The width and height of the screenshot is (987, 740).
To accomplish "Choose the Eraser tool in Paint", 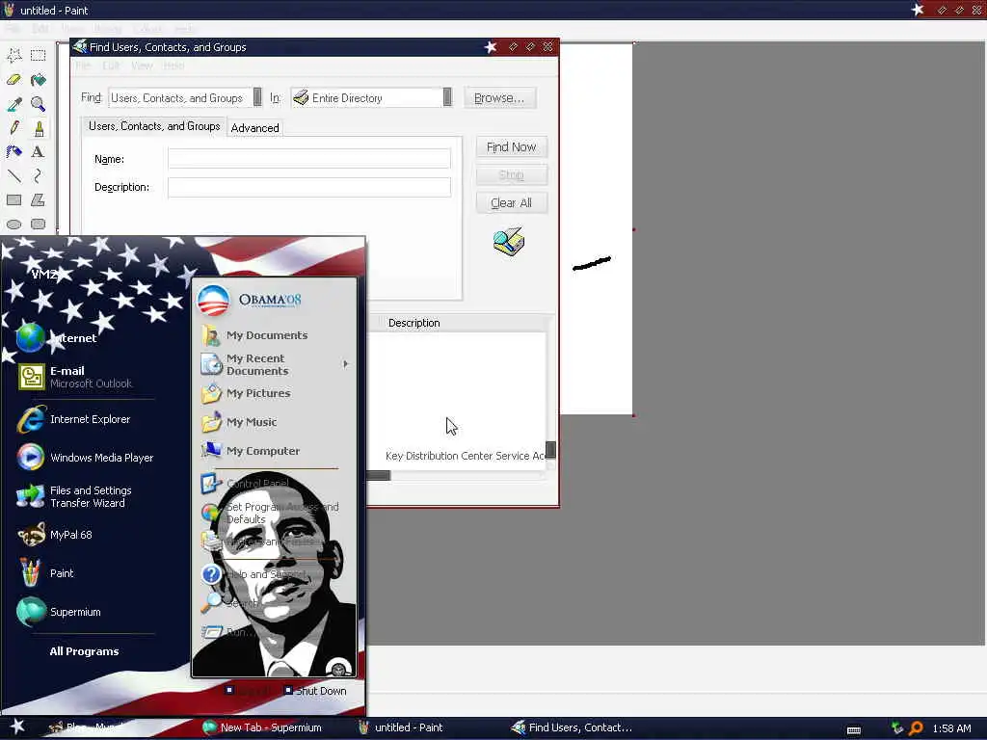I will tap(13, 80).
